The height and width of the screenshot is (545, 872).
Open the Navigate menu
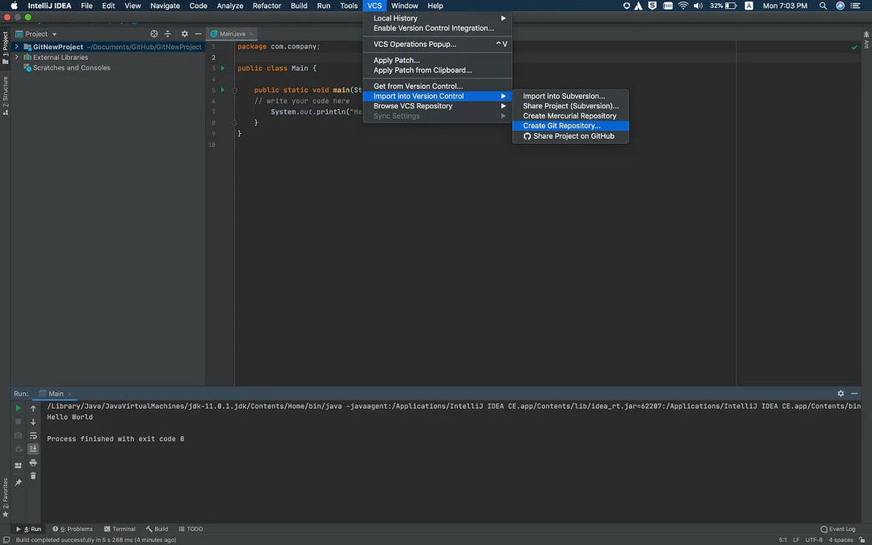(165, 6)
